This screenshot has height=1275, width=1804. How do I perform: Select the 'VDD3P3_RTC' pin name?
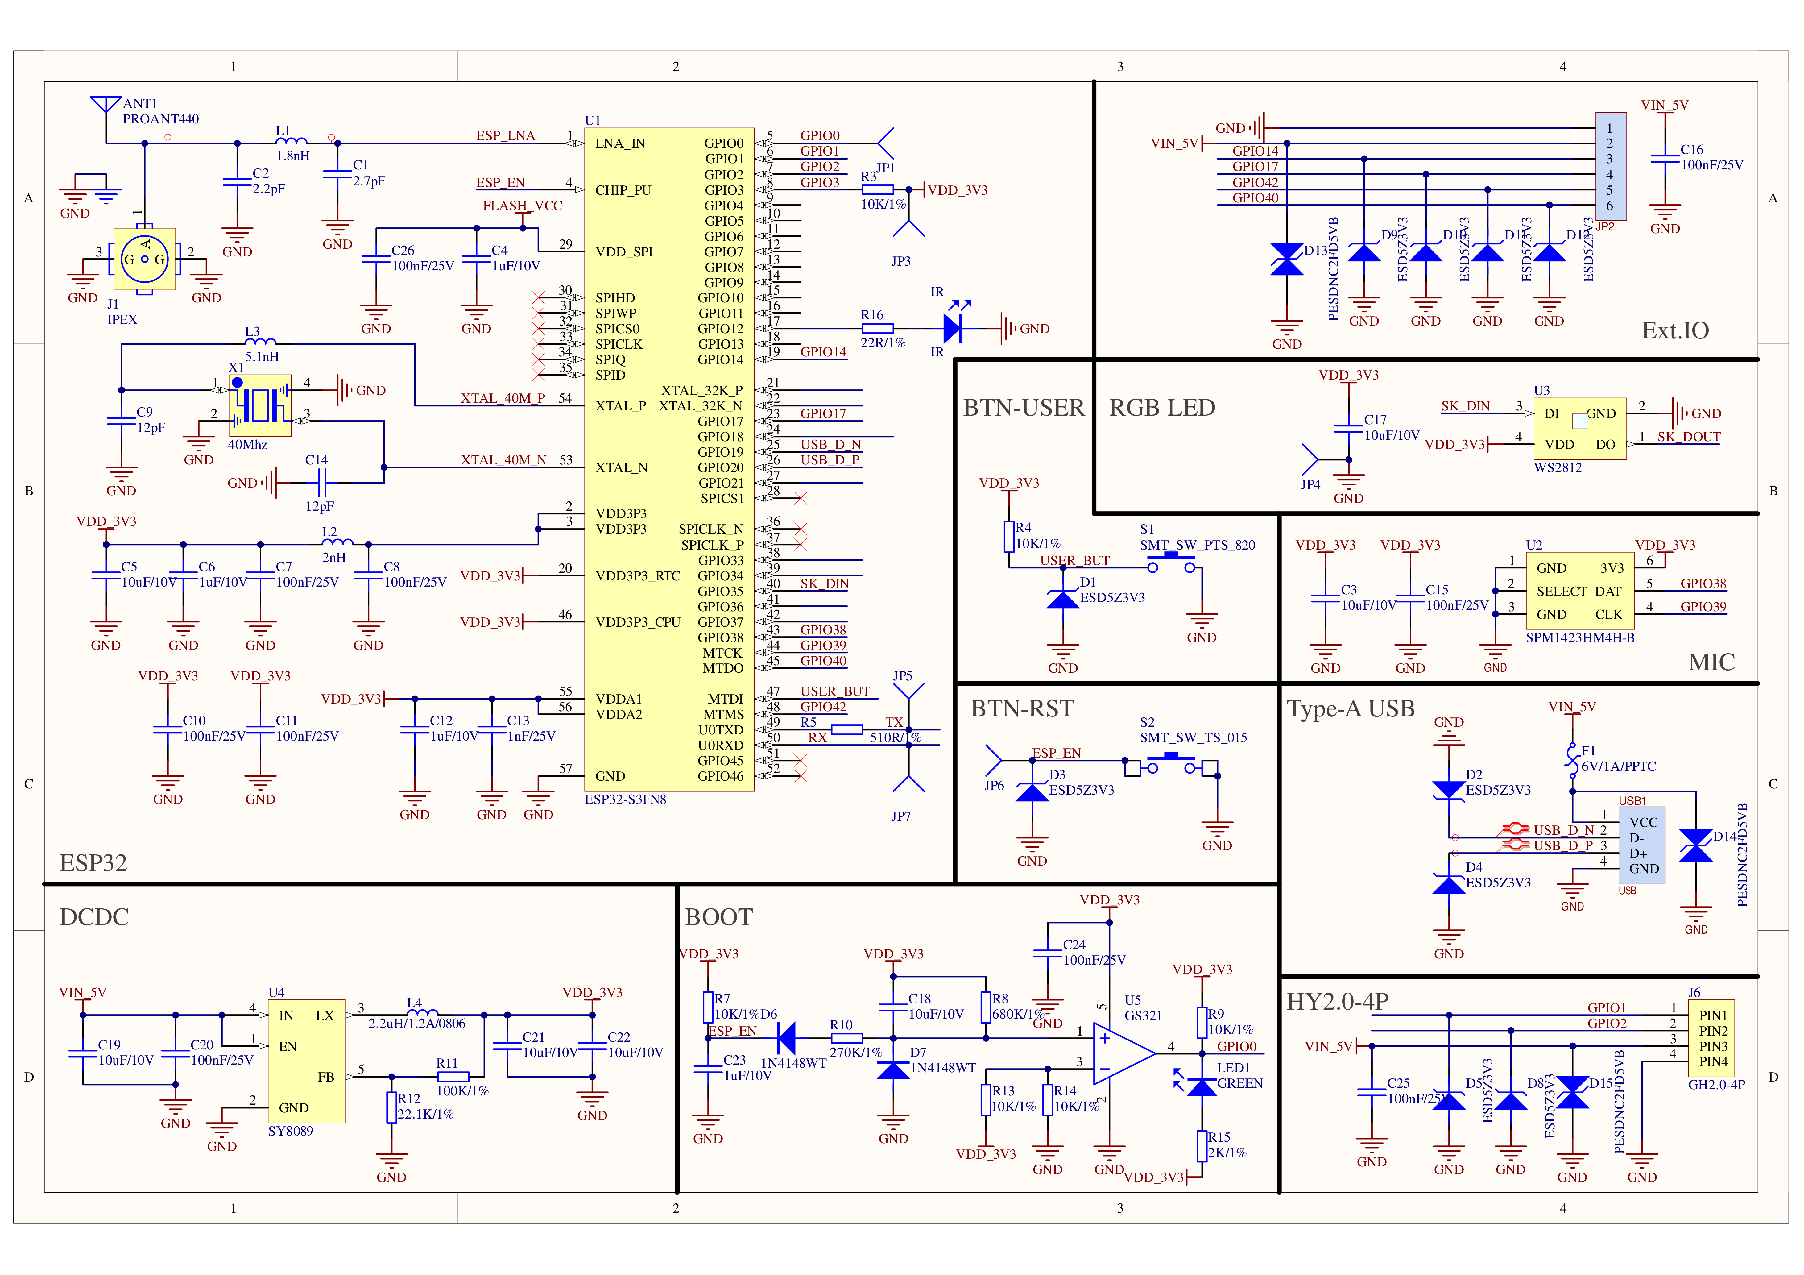coord(638,575)
